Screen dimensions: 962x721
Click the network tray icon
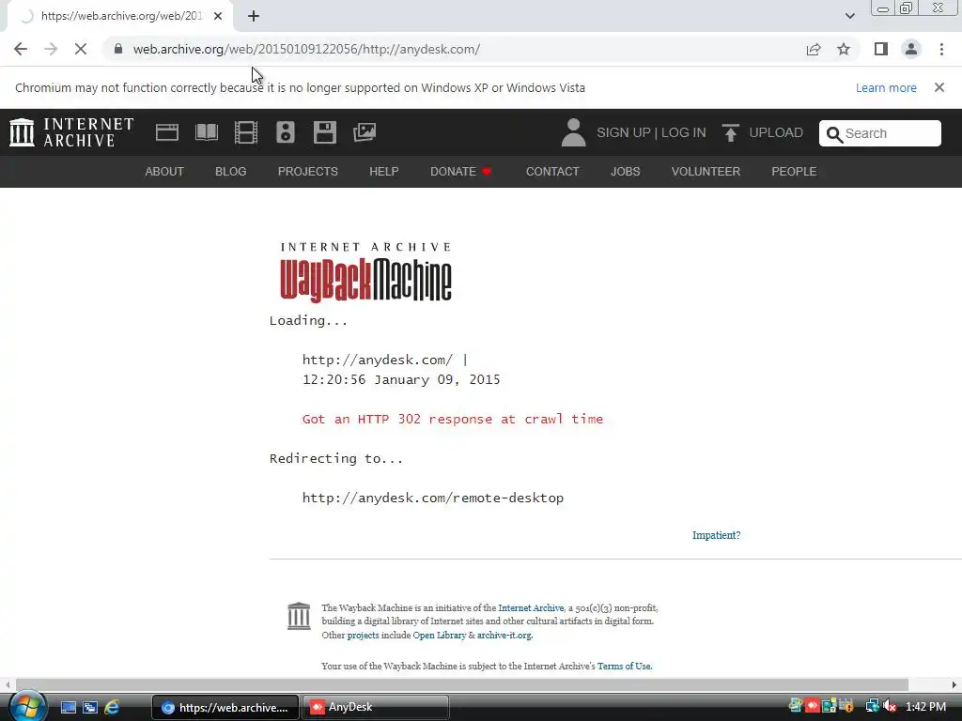click(872, 707)
